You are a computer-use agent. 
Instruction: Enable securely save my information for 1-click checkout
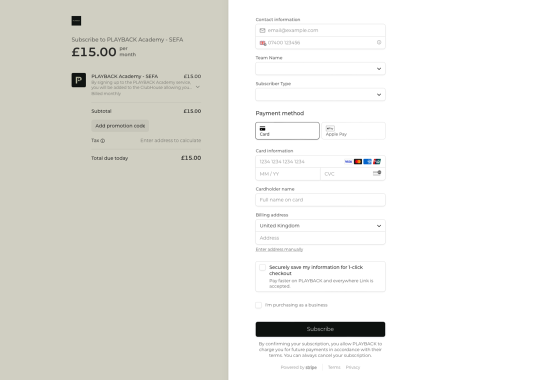(262, 267)
